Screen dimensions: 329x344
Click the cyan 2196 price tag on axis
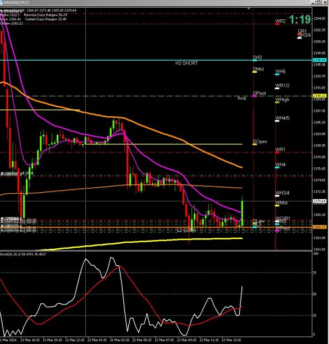[x=319, y=60]
